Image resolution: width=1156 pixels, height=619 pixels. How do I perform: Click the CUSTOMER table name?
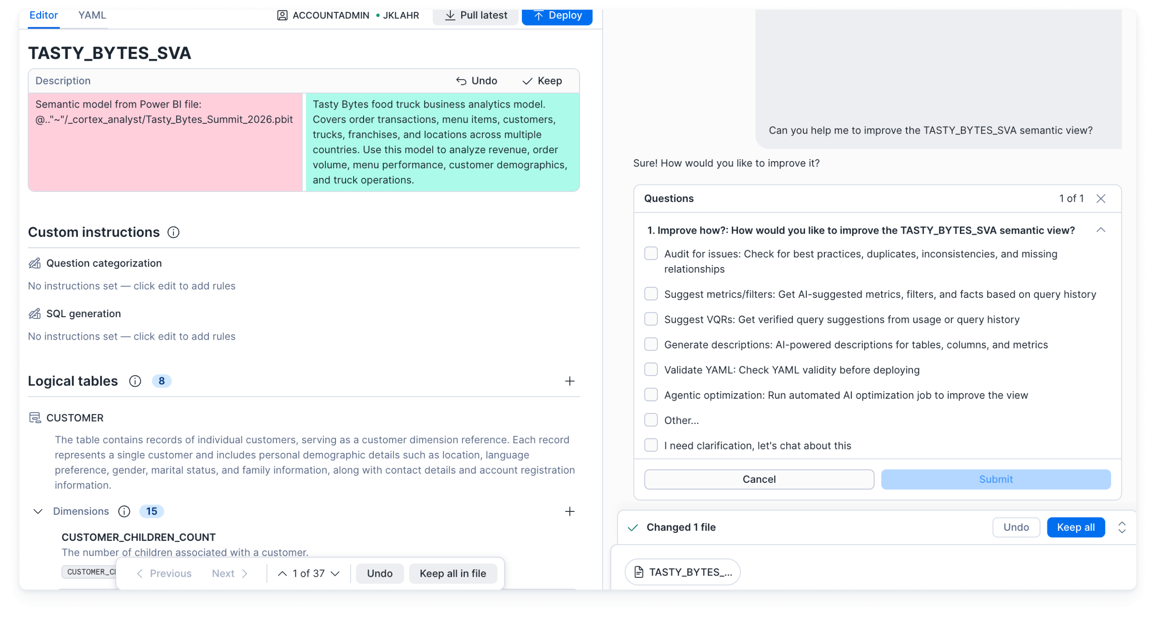(x=75, y=418)
